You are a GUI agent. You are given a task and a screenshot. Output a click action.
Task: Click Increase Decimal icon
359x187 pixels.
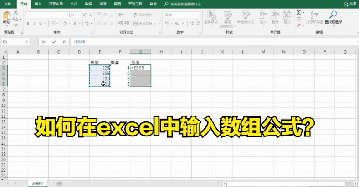coord(192,23)
